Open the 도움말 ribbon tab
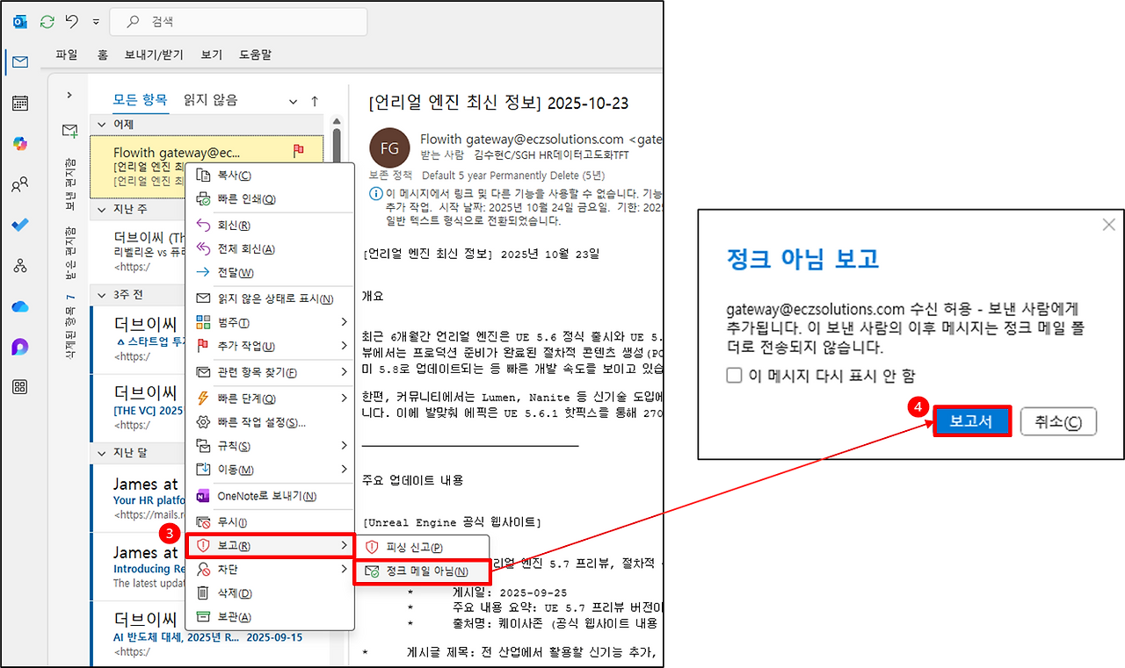The height and width of the screenshot is (668, 1125). 255,54
